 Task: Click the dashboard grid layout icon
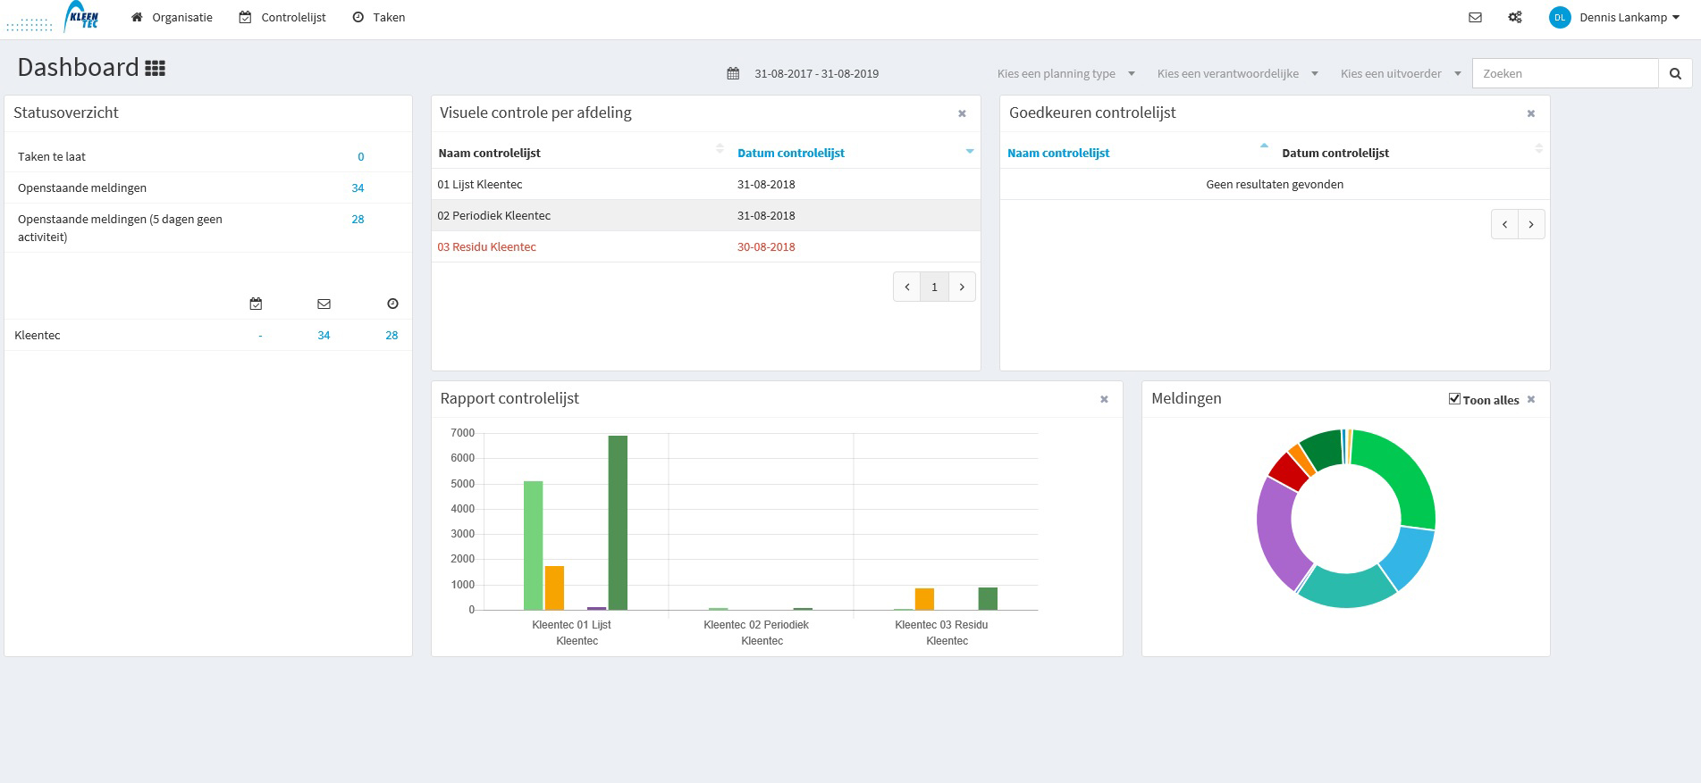pyautogui.click(x=155, y=68)
